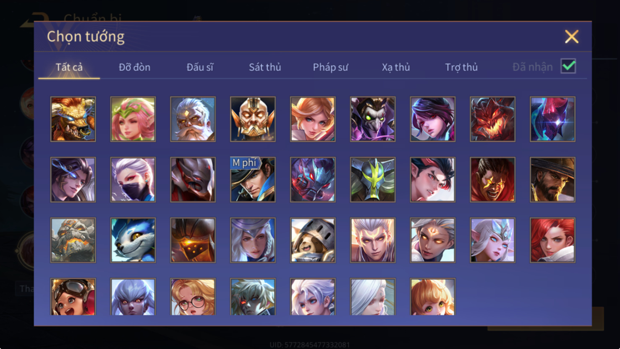Pick the red-haired woman hero portrait
The width and height of the screenshot is (620, 349).
[x=552, y=240]
